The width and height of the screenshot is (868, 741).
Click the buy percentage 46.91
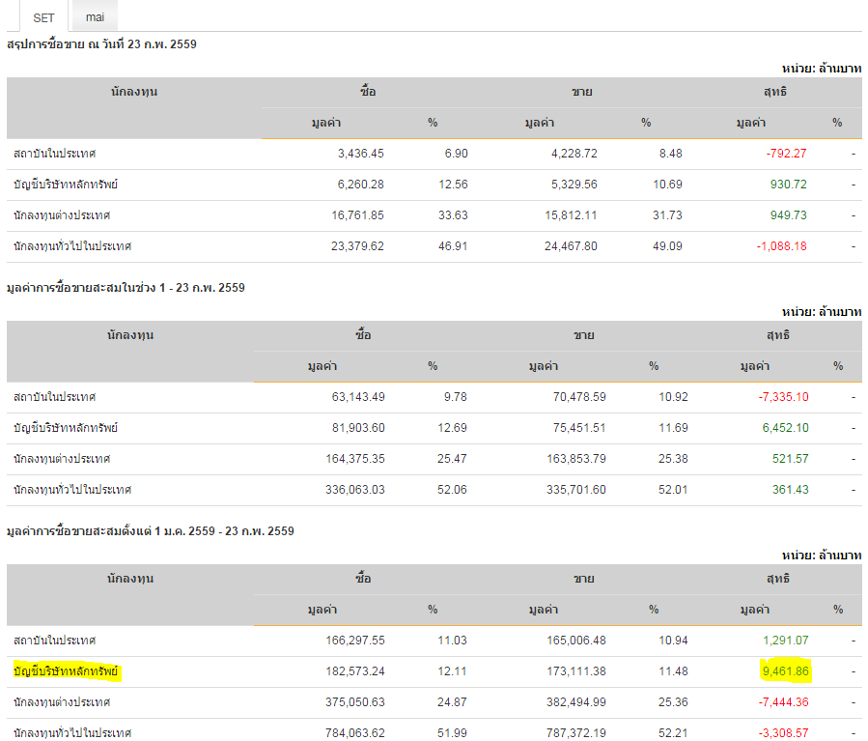tap(452, 246)
